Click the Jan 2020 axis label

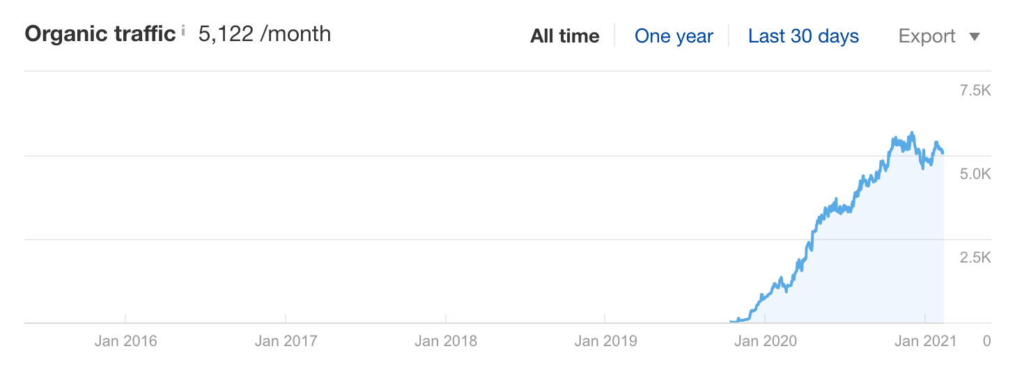[x=766, y=341]
